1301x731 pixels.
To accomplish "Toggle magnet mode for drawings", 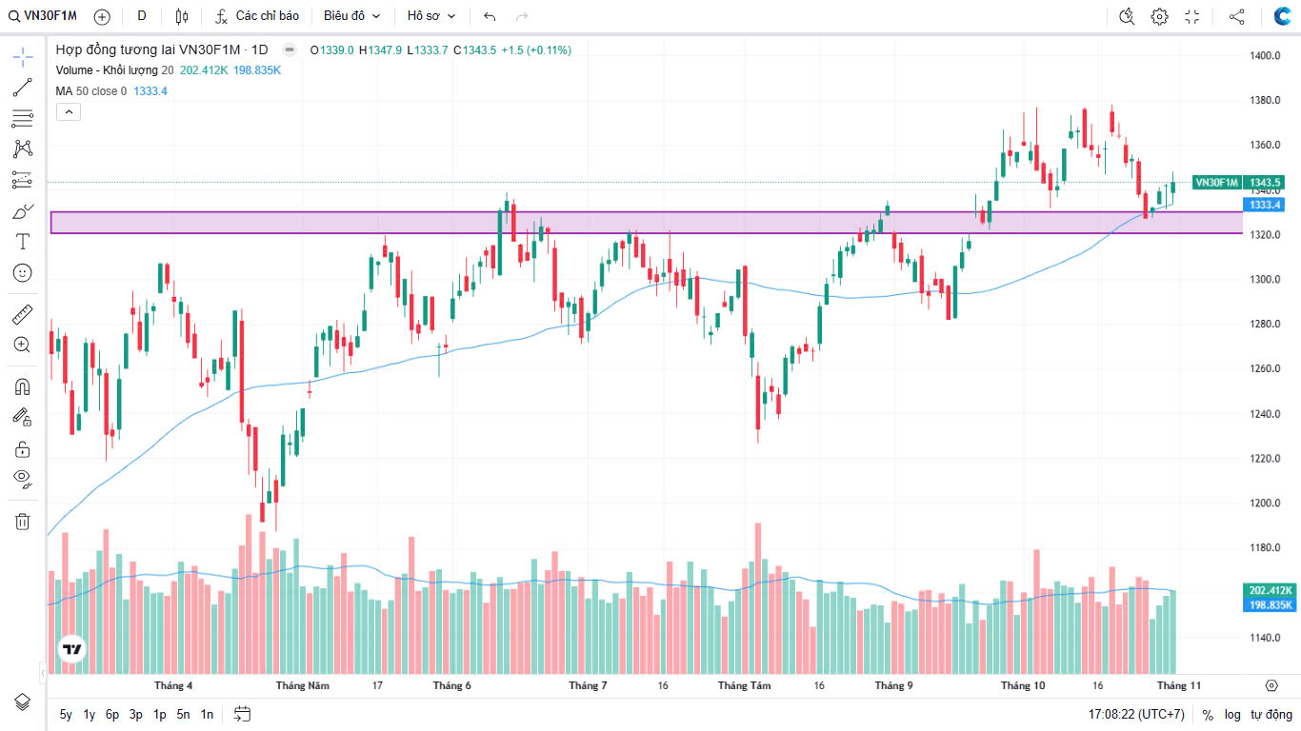I will [23, 386].
